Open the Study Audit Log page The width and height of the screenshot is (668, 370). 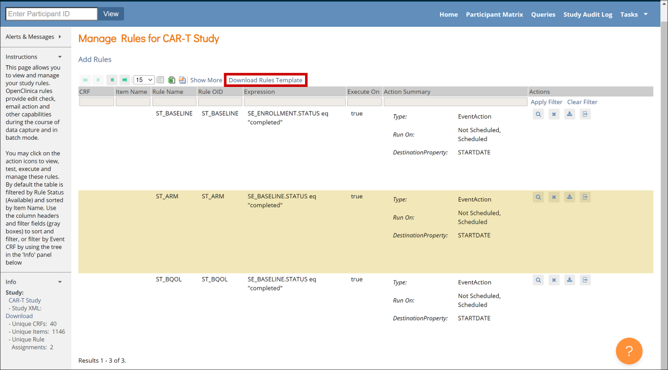pos(588,14)
